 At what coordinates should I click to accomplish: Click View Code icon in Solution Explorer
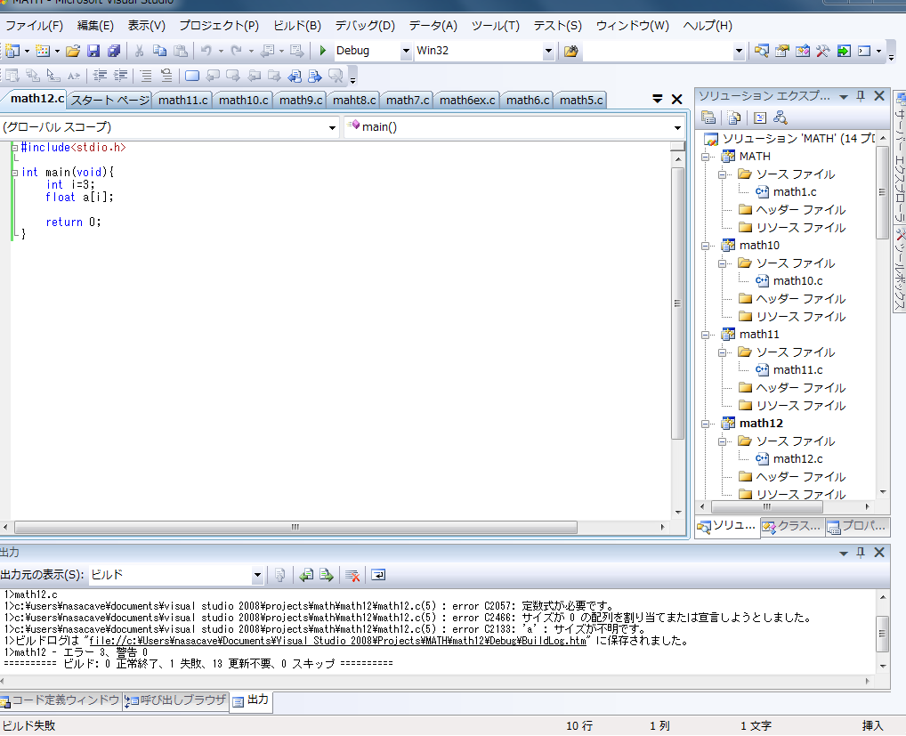760,117
